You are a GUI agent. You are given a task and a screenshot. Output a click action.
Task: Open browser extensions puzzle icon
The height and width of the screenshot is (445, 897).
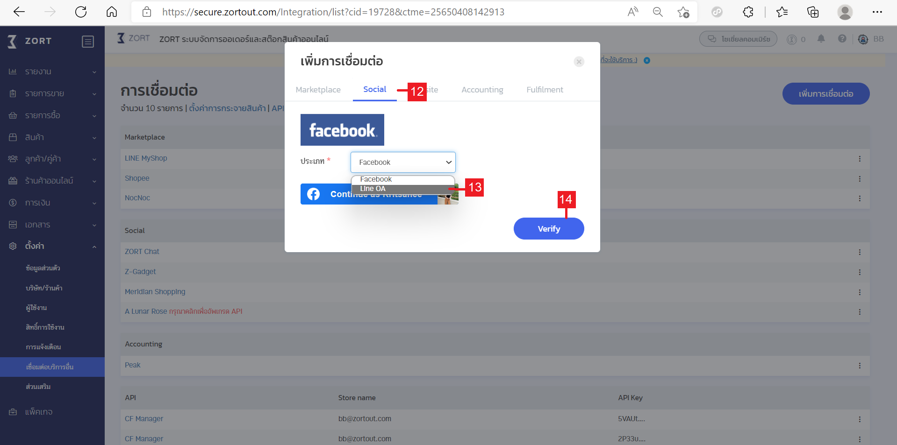(748, 12)
